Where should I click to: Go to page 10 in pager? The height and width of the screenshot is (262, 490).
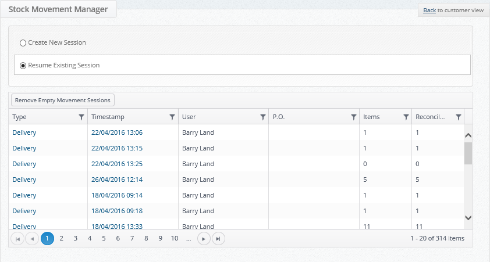[175, 239]
